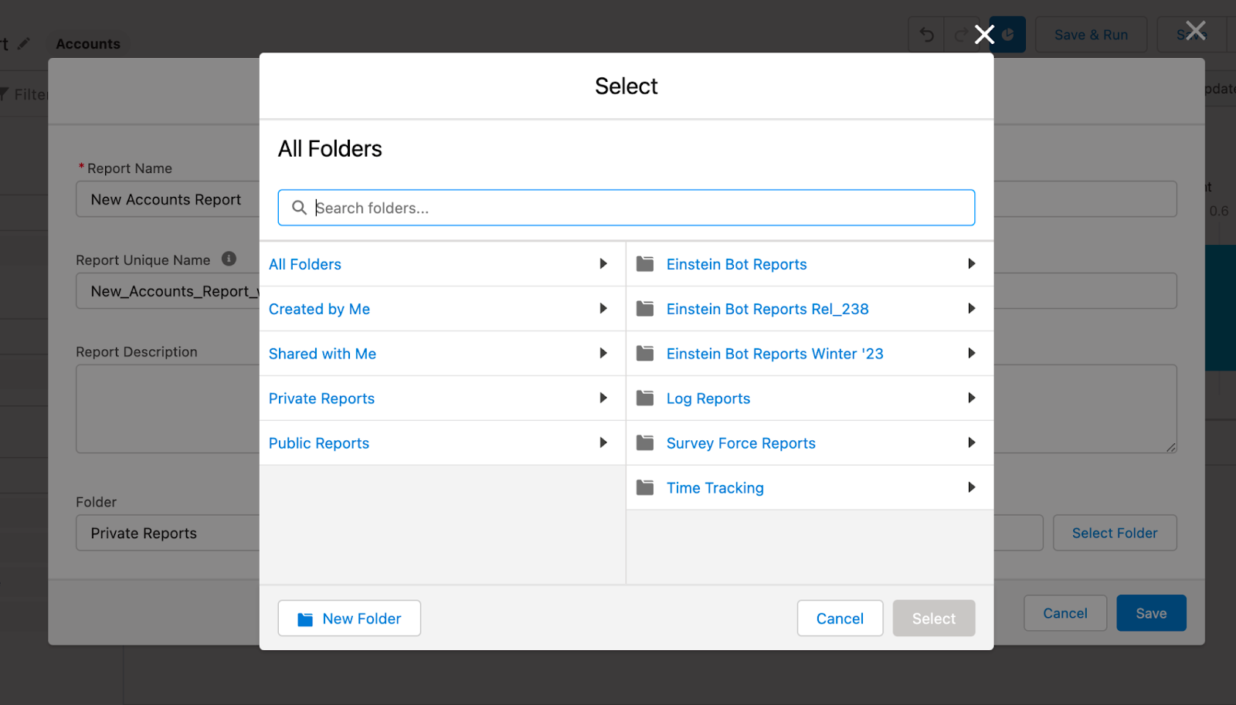Expand Public Reports arrow
The height and width of the screenshot is (705, 1236).
tap(603, 443)
